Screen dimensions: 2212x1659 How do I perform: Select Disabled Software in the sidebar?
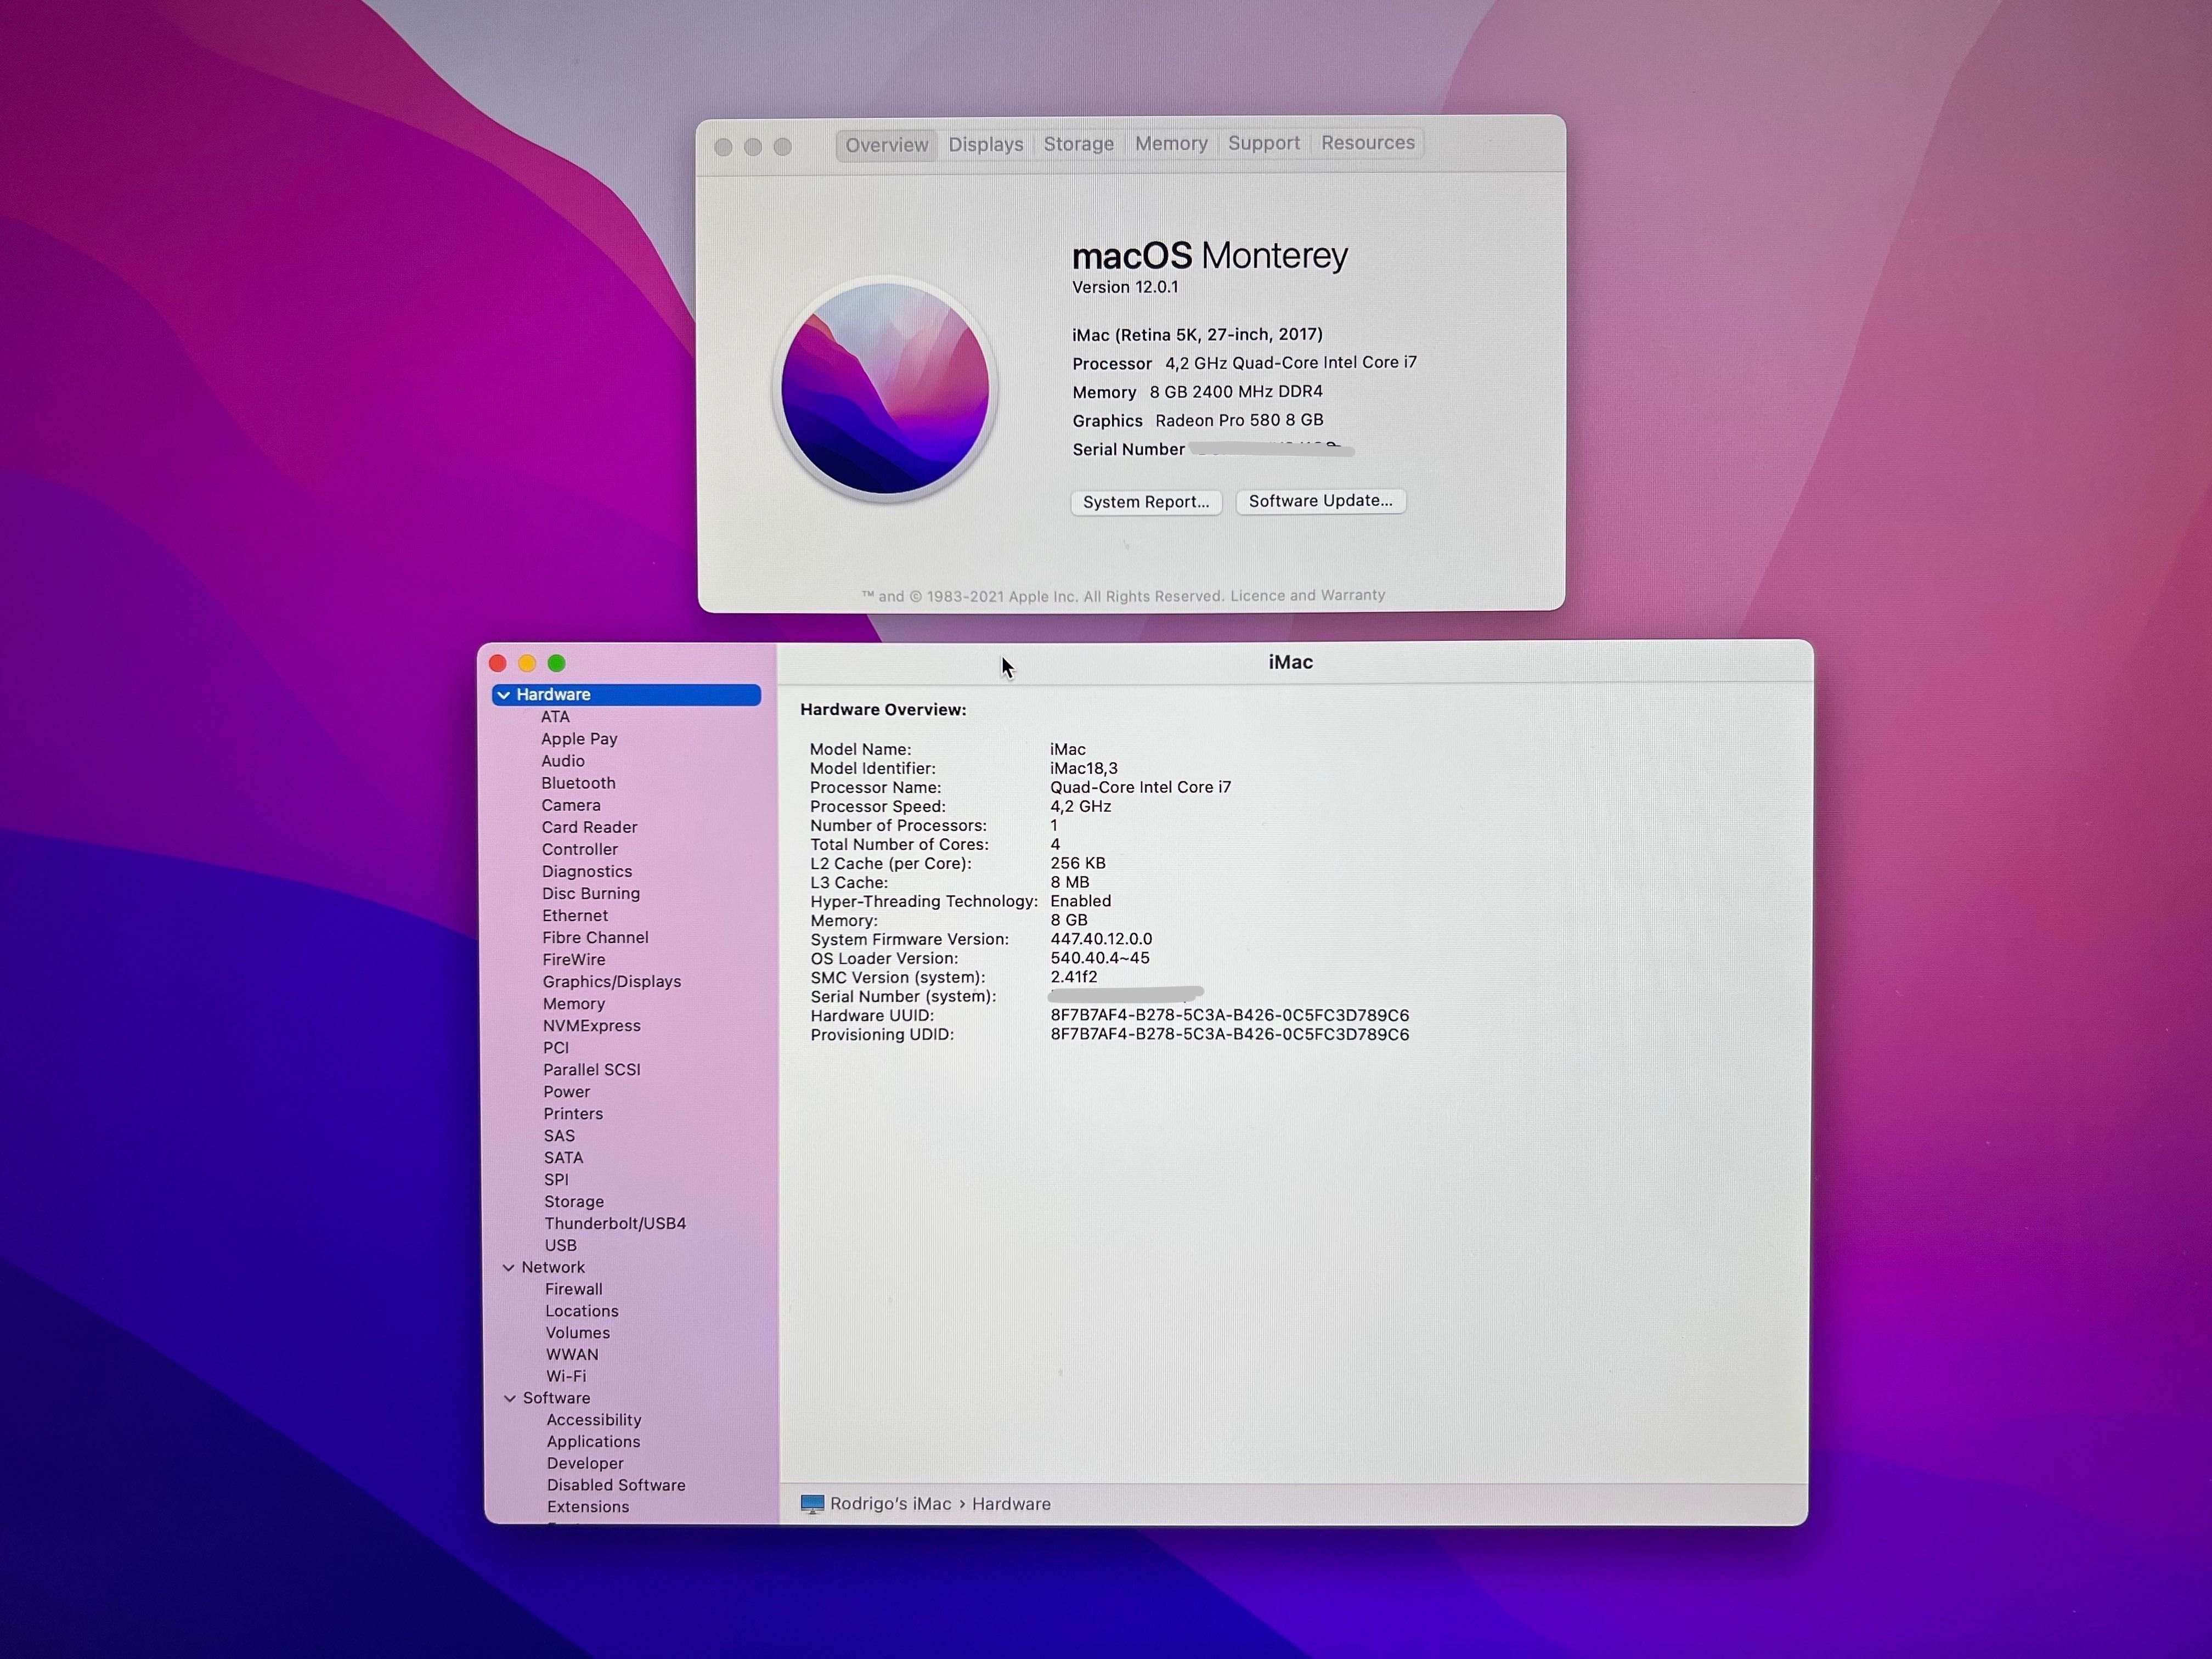pos(616,1486)
